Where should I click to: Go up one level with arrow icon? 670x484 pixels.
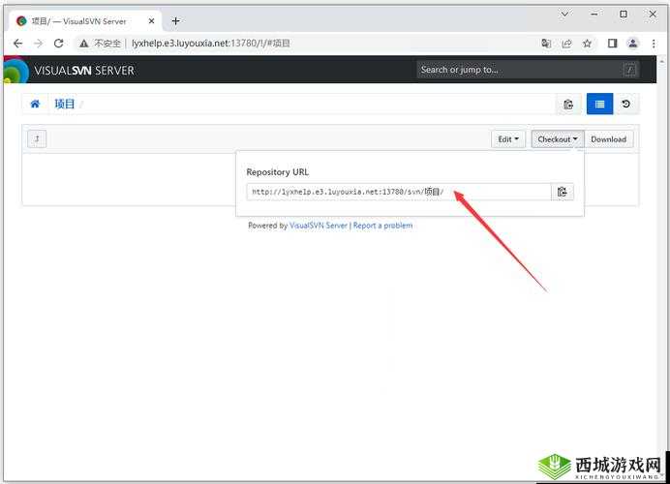tap(36, 138)
